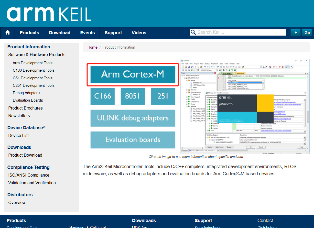Click Product Information breadcrumb text
314x228 pixels.
coord(119,47)
